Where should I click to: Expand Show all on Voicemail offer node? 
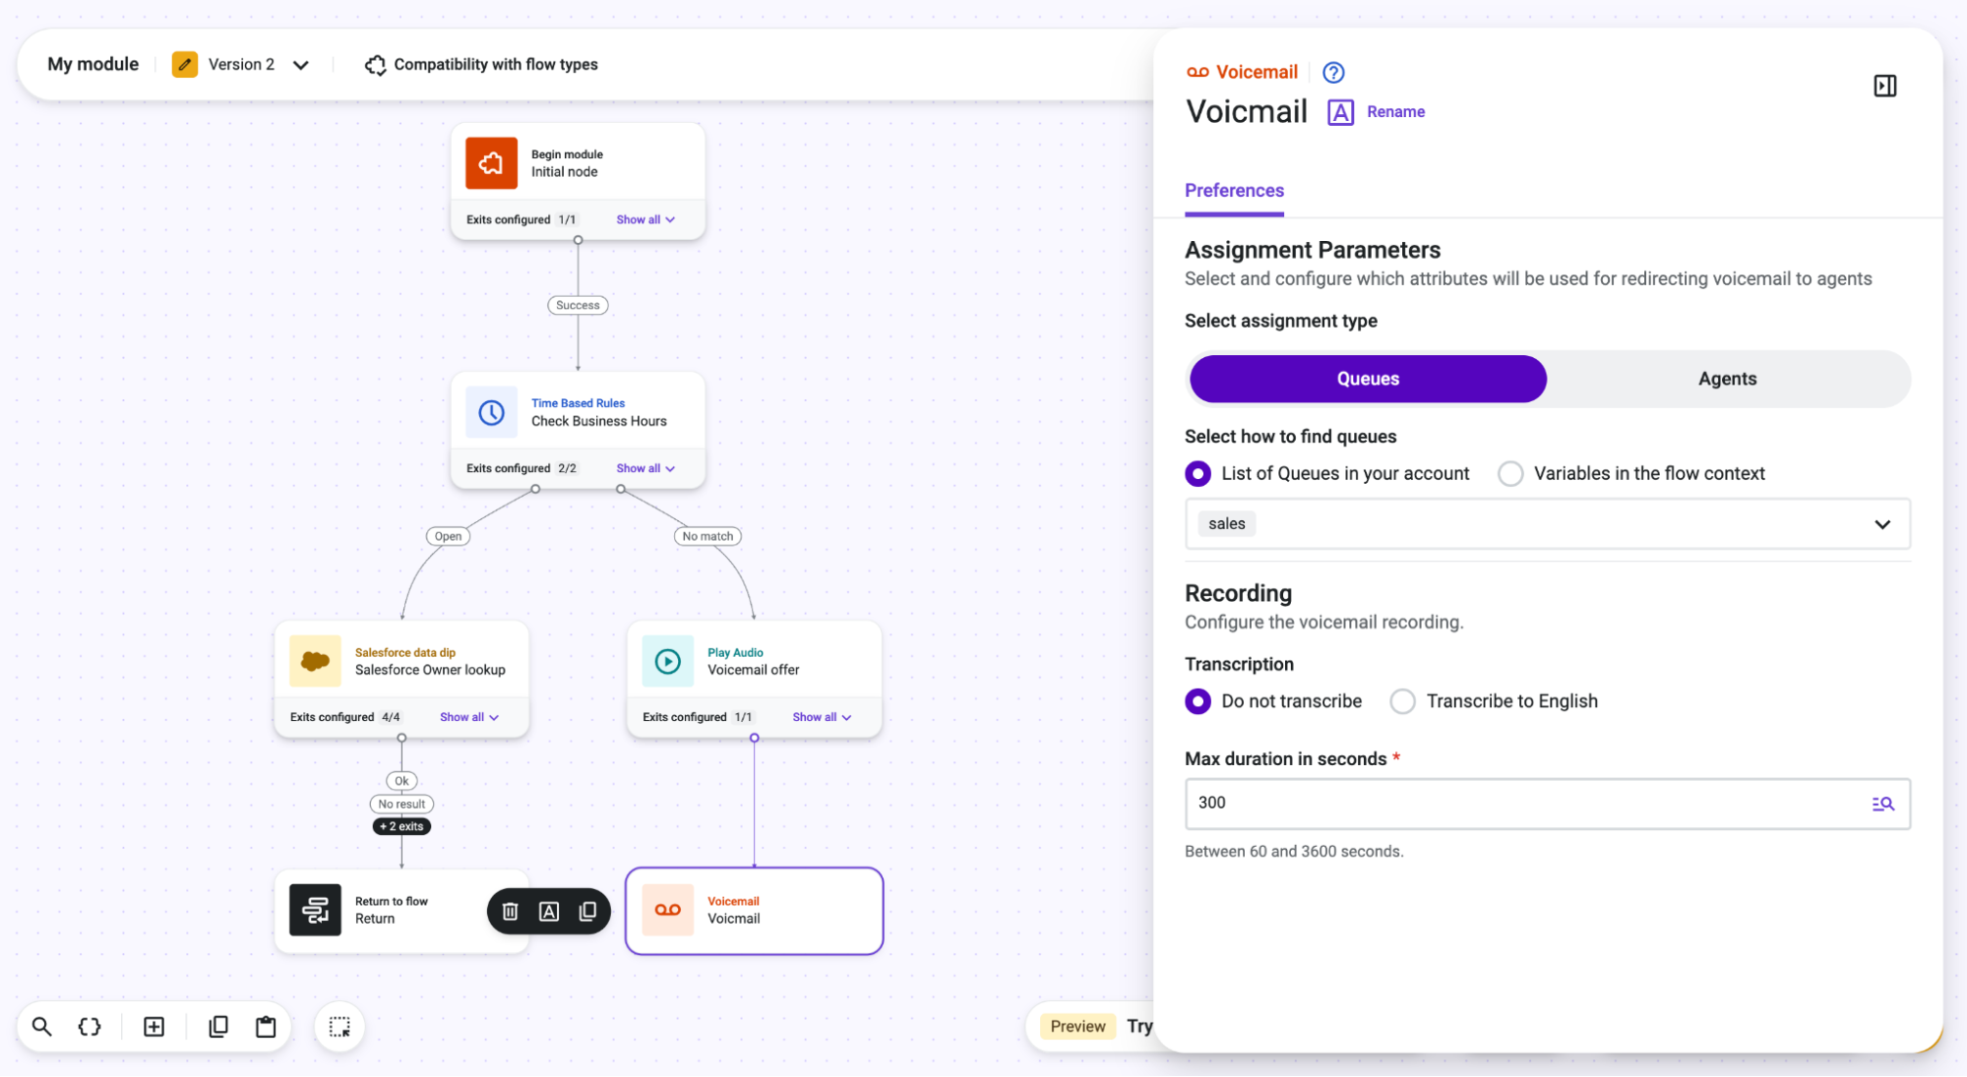822,717
